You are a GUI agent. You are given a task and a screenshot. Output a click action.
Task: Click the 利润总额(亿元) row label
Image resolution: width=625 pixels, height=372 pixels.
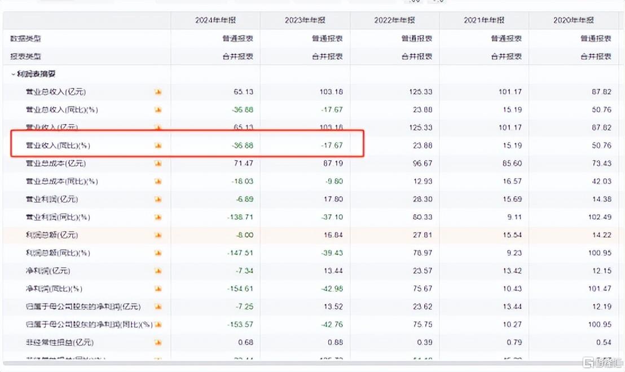pos(52,236)
